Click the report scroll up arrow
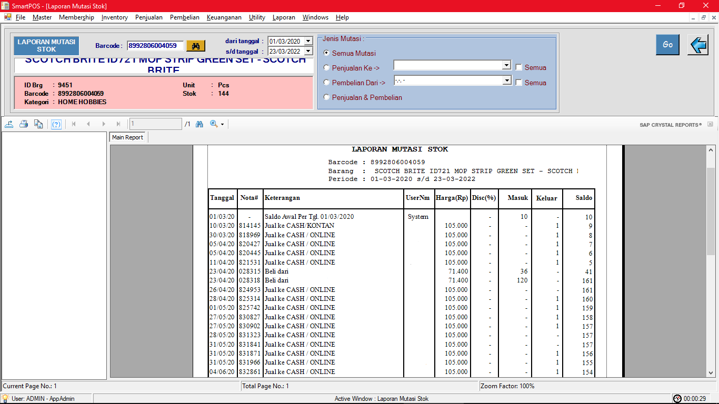Image resolution: width=719 pixels, height=404 pixels. click(x=711, y=149)
